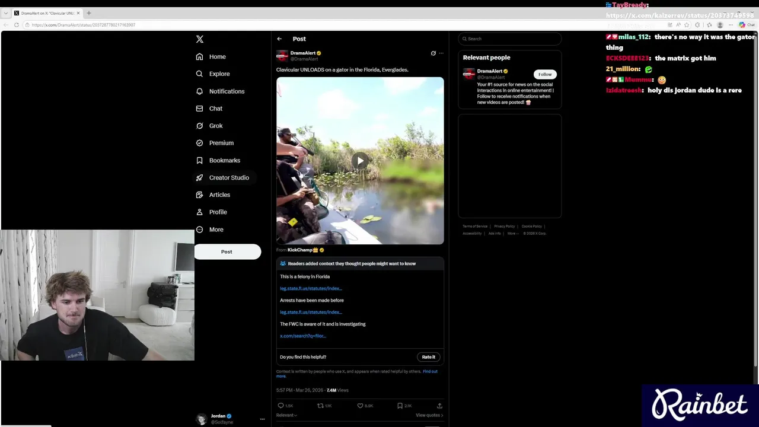This screenshot has height=427, width=759.
Task: Click the favorites star in the address bar
Action: tap(687, 25)
